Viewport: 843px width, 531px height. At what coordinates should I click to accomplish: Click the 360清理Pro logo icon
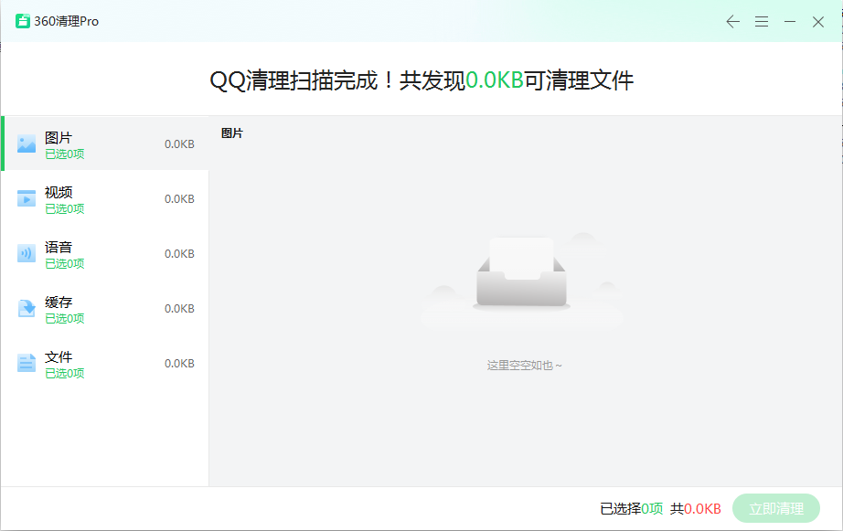coord(23,21)
